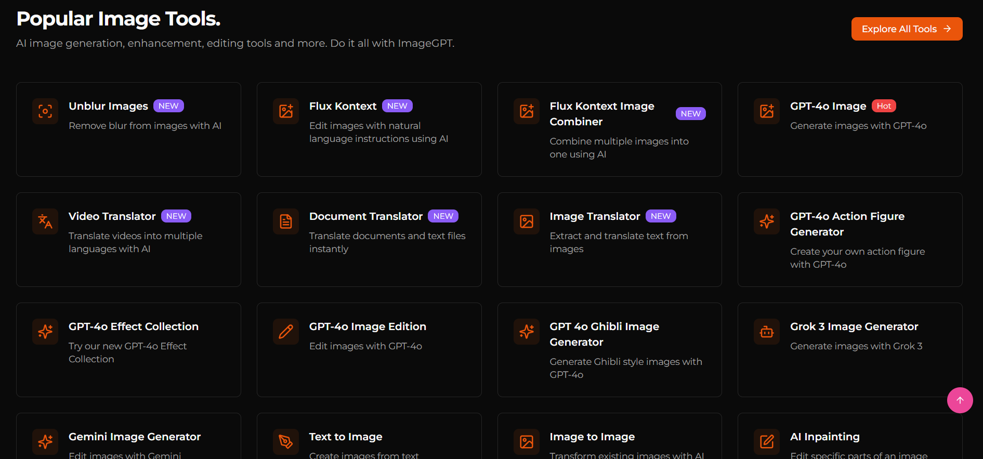Click the Flux Kontext image-plus icon

click(286, 111)
